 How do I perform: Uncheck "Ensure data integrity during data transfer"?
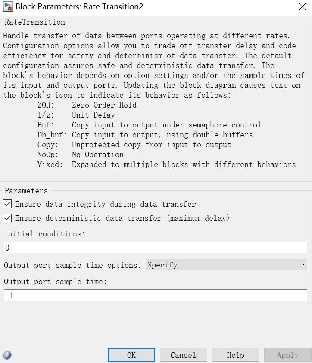(x=7, y=204)
